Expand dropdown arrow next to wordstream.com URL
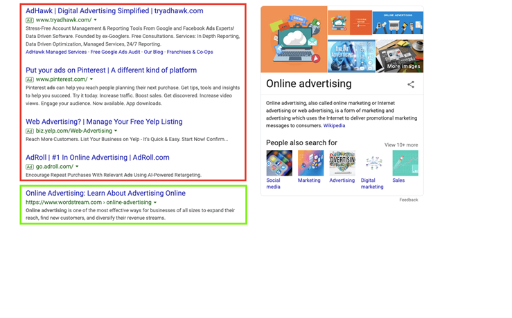Image resolution: width=512 pixels, height=318 pixels. 155,203
